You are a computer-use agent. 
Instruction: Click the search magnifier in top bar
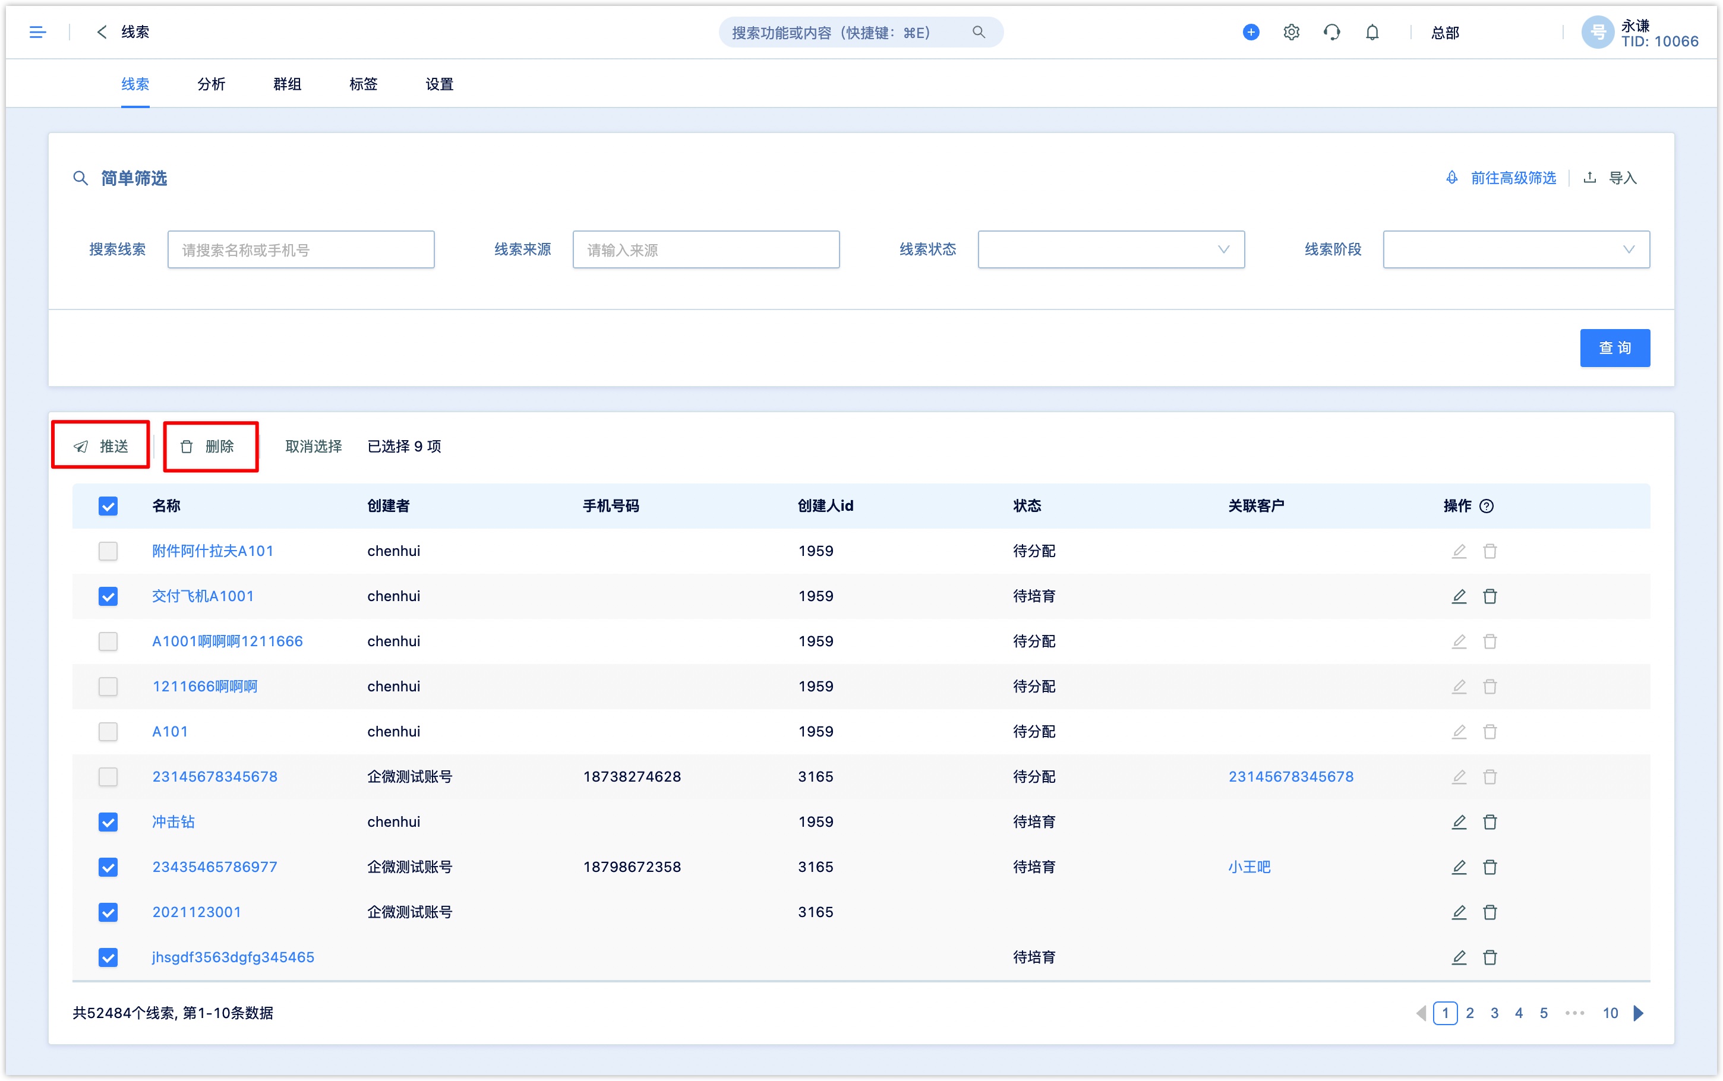click(978, 32)
